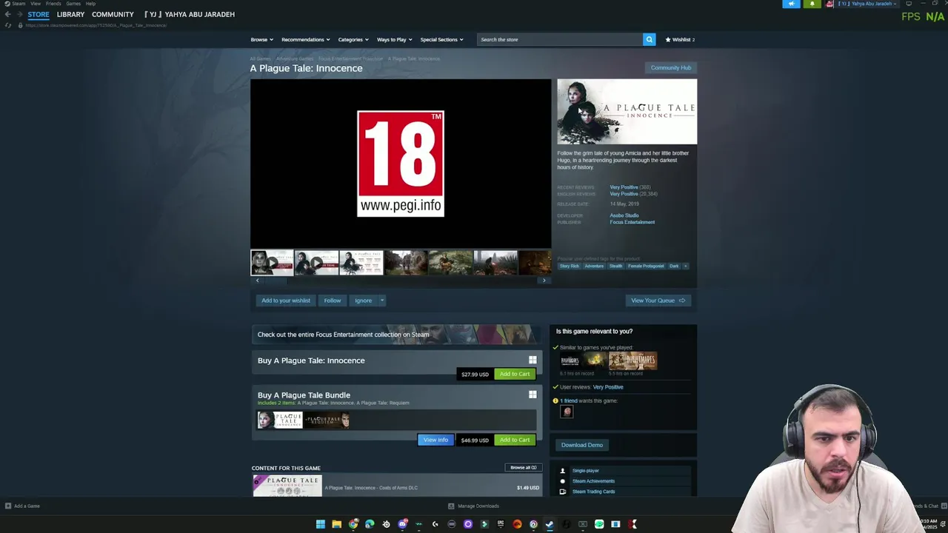
Task: Open the announcements megaphone icon
Action: click(x=791, y=4)
